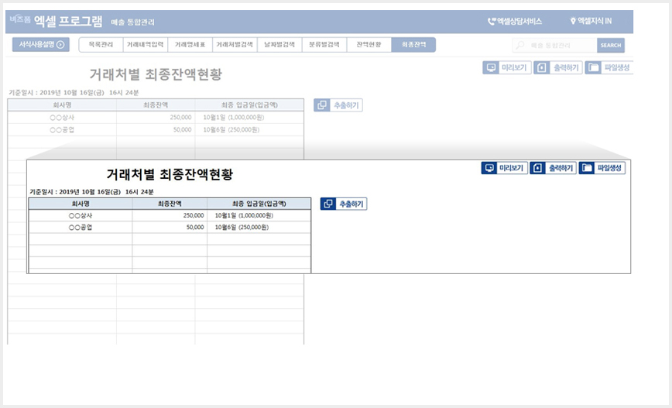Switch to the 거래내역입력 tab
Image resolution: width=672 pixels, height=408 pixels.
pos(146,45)
